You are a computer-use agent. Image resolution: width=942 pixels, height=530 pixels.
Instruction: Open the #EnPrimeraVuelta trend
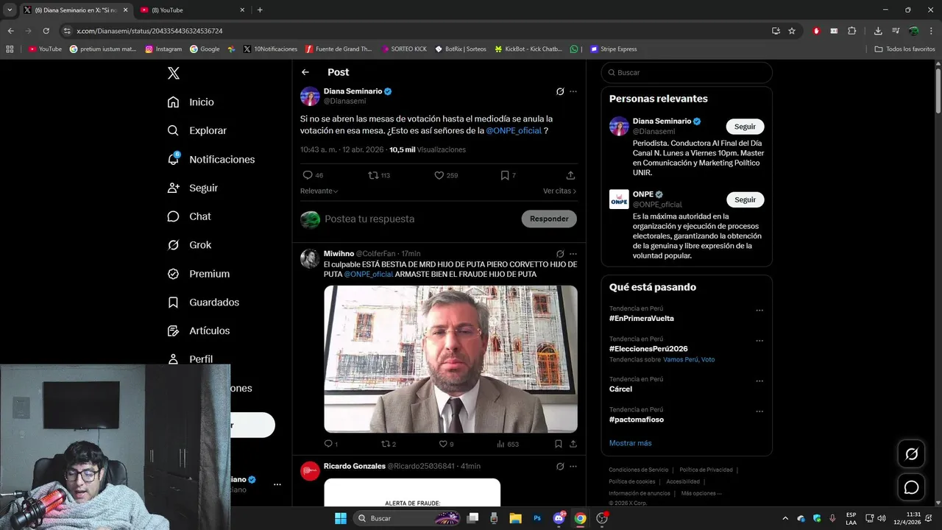(x=641, y=318)
